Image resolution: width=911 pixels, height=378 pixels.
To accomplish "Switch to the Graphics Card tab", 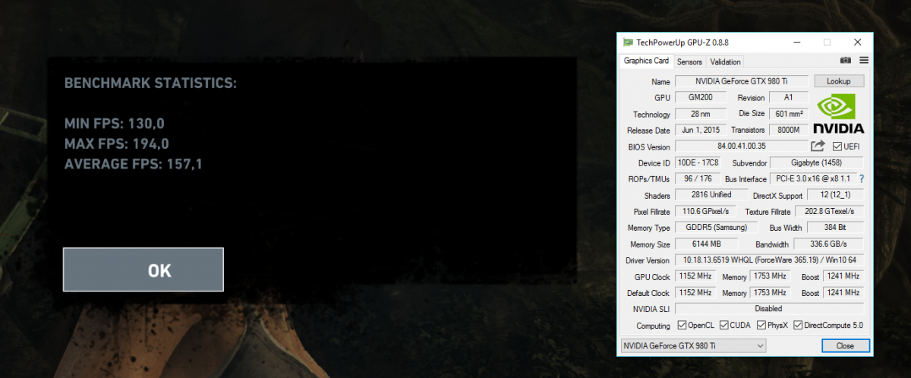I will 646,61.
